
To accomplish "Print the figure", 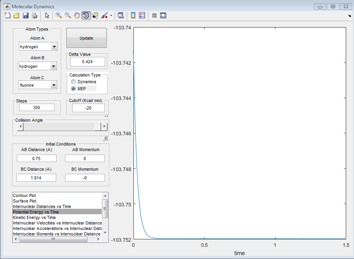I will click(x=35, y=15).
